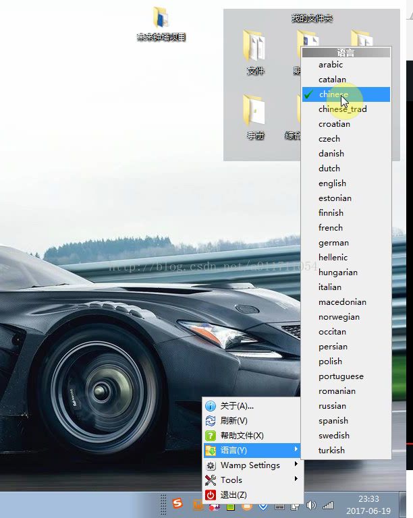
Task: Select portuguese language
Action: click(346, 376)
